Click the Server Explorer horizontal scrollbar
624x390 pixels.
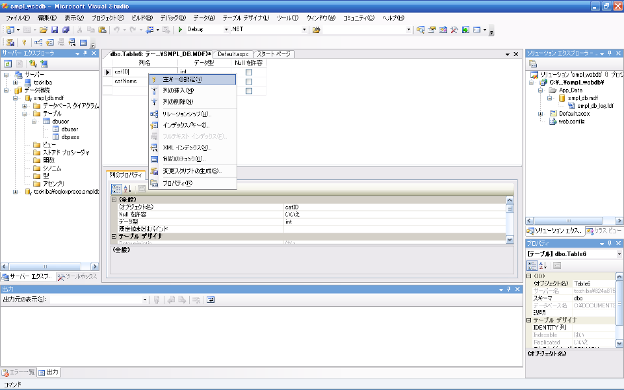[x=50, y=266]
